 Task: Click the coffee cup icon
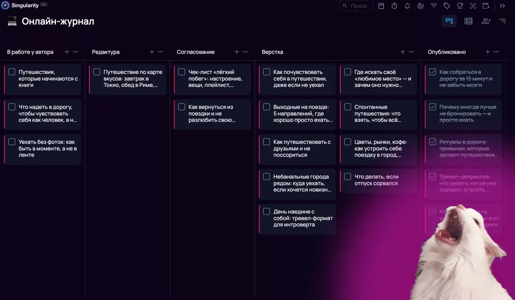[460, 6]
